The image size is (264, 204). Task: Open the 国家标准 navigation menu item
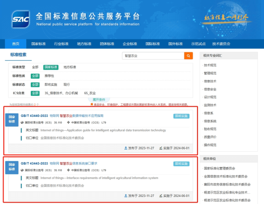(39, 44)
